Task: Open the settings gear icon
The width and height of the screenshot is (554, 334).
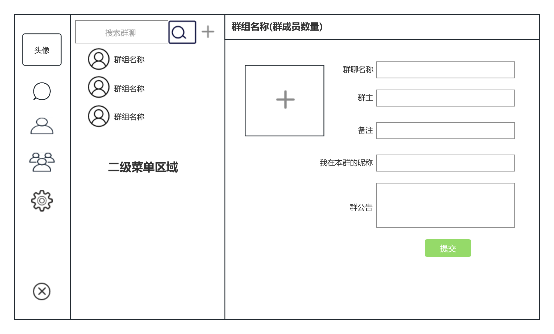Action: pyautogui.click(x=42, y=201)
